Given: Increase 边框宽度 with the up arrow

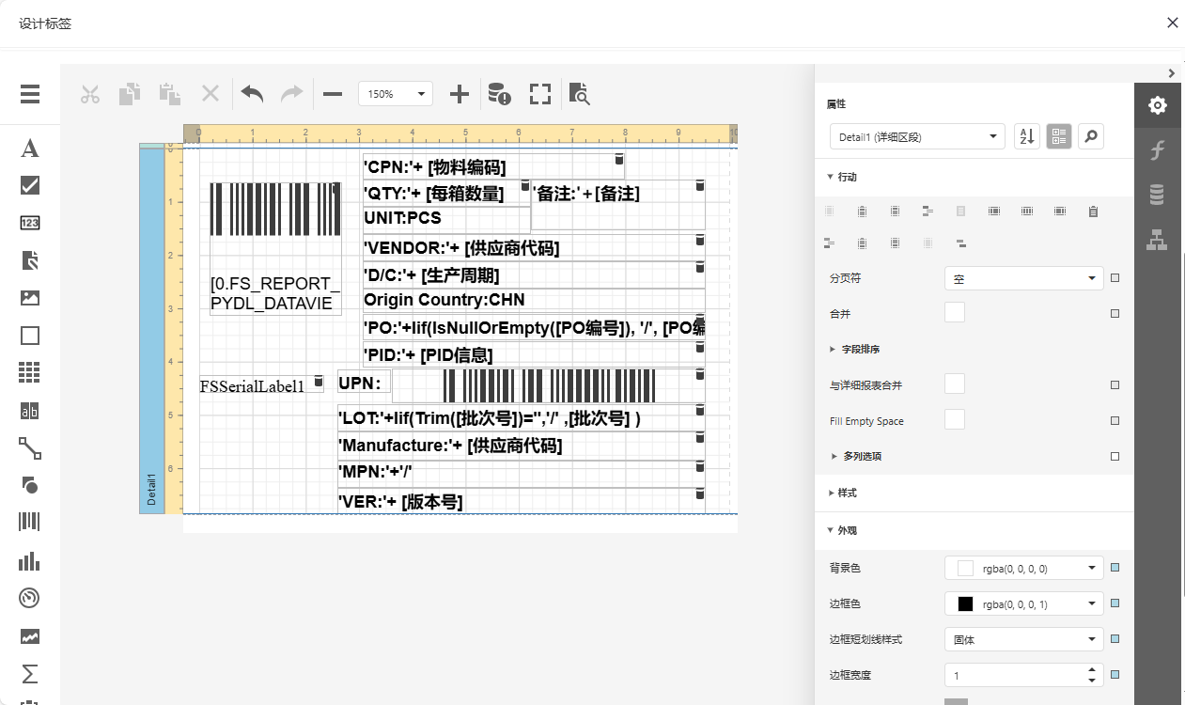Looking at the screenshot, I should [x=1092, y=670].
